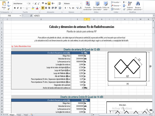Open the Arial Narrow font name dropdown
The width and height of the screenshot is (155, 116).
pyautogui.click(x=27, y=3)
